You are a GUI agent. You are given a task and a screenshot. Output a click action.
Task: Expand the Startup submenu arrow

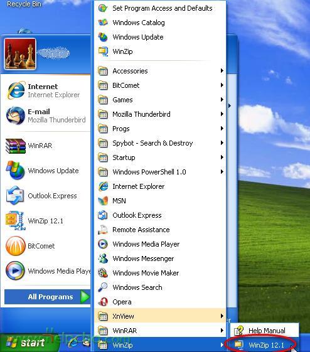tap(222, 157)
